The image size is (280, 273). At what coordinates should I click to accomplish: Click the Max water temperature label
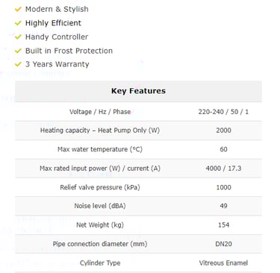(x=100, y=149)
